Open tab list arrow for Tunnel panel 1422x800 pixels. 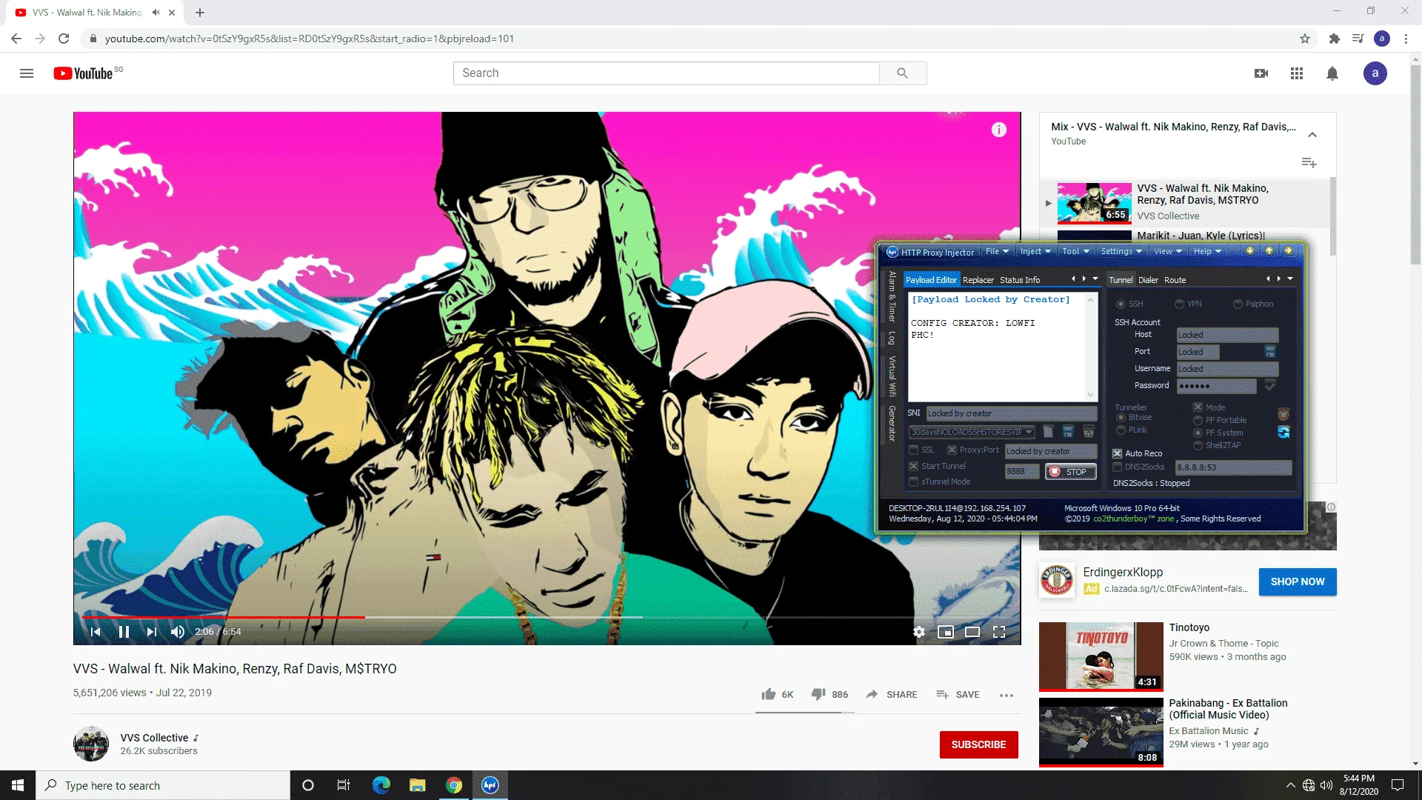(1290, 279)
